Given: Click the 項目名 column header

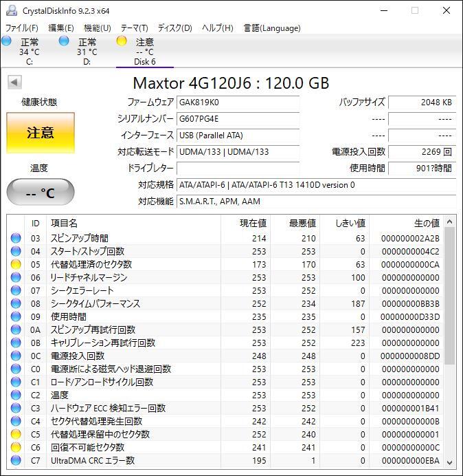Looking at the screenshot, I should [133, 224].
